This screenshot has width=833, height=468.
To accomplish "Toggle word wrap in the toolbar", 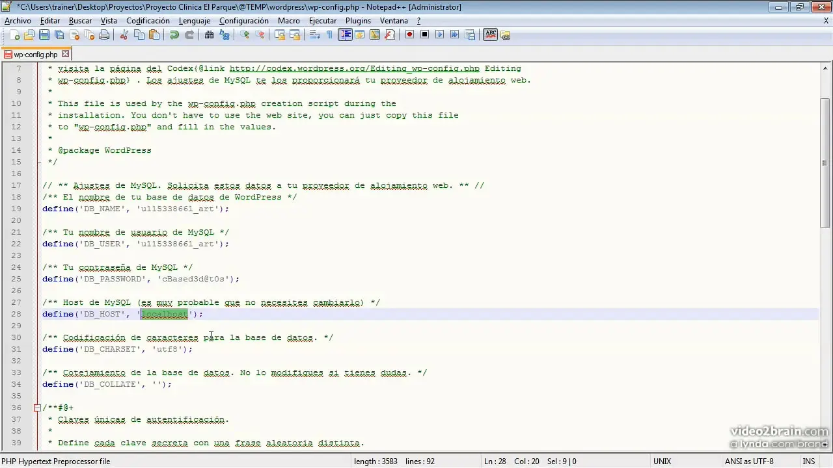I will pos(314,34).
